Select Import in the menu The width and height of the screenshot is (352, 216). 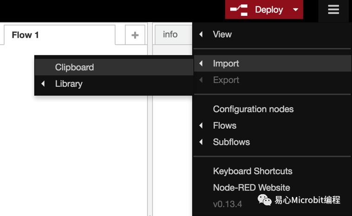(x=272, y=64)
